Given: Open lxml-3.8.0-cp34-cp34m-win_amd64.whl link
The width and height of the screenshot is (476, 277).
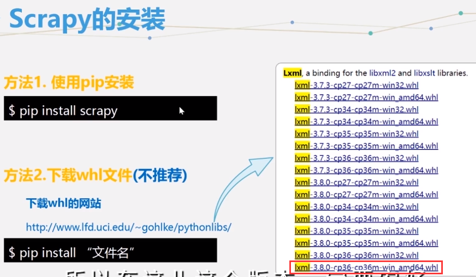Looking at the screenshot, I should coord(366,218).
